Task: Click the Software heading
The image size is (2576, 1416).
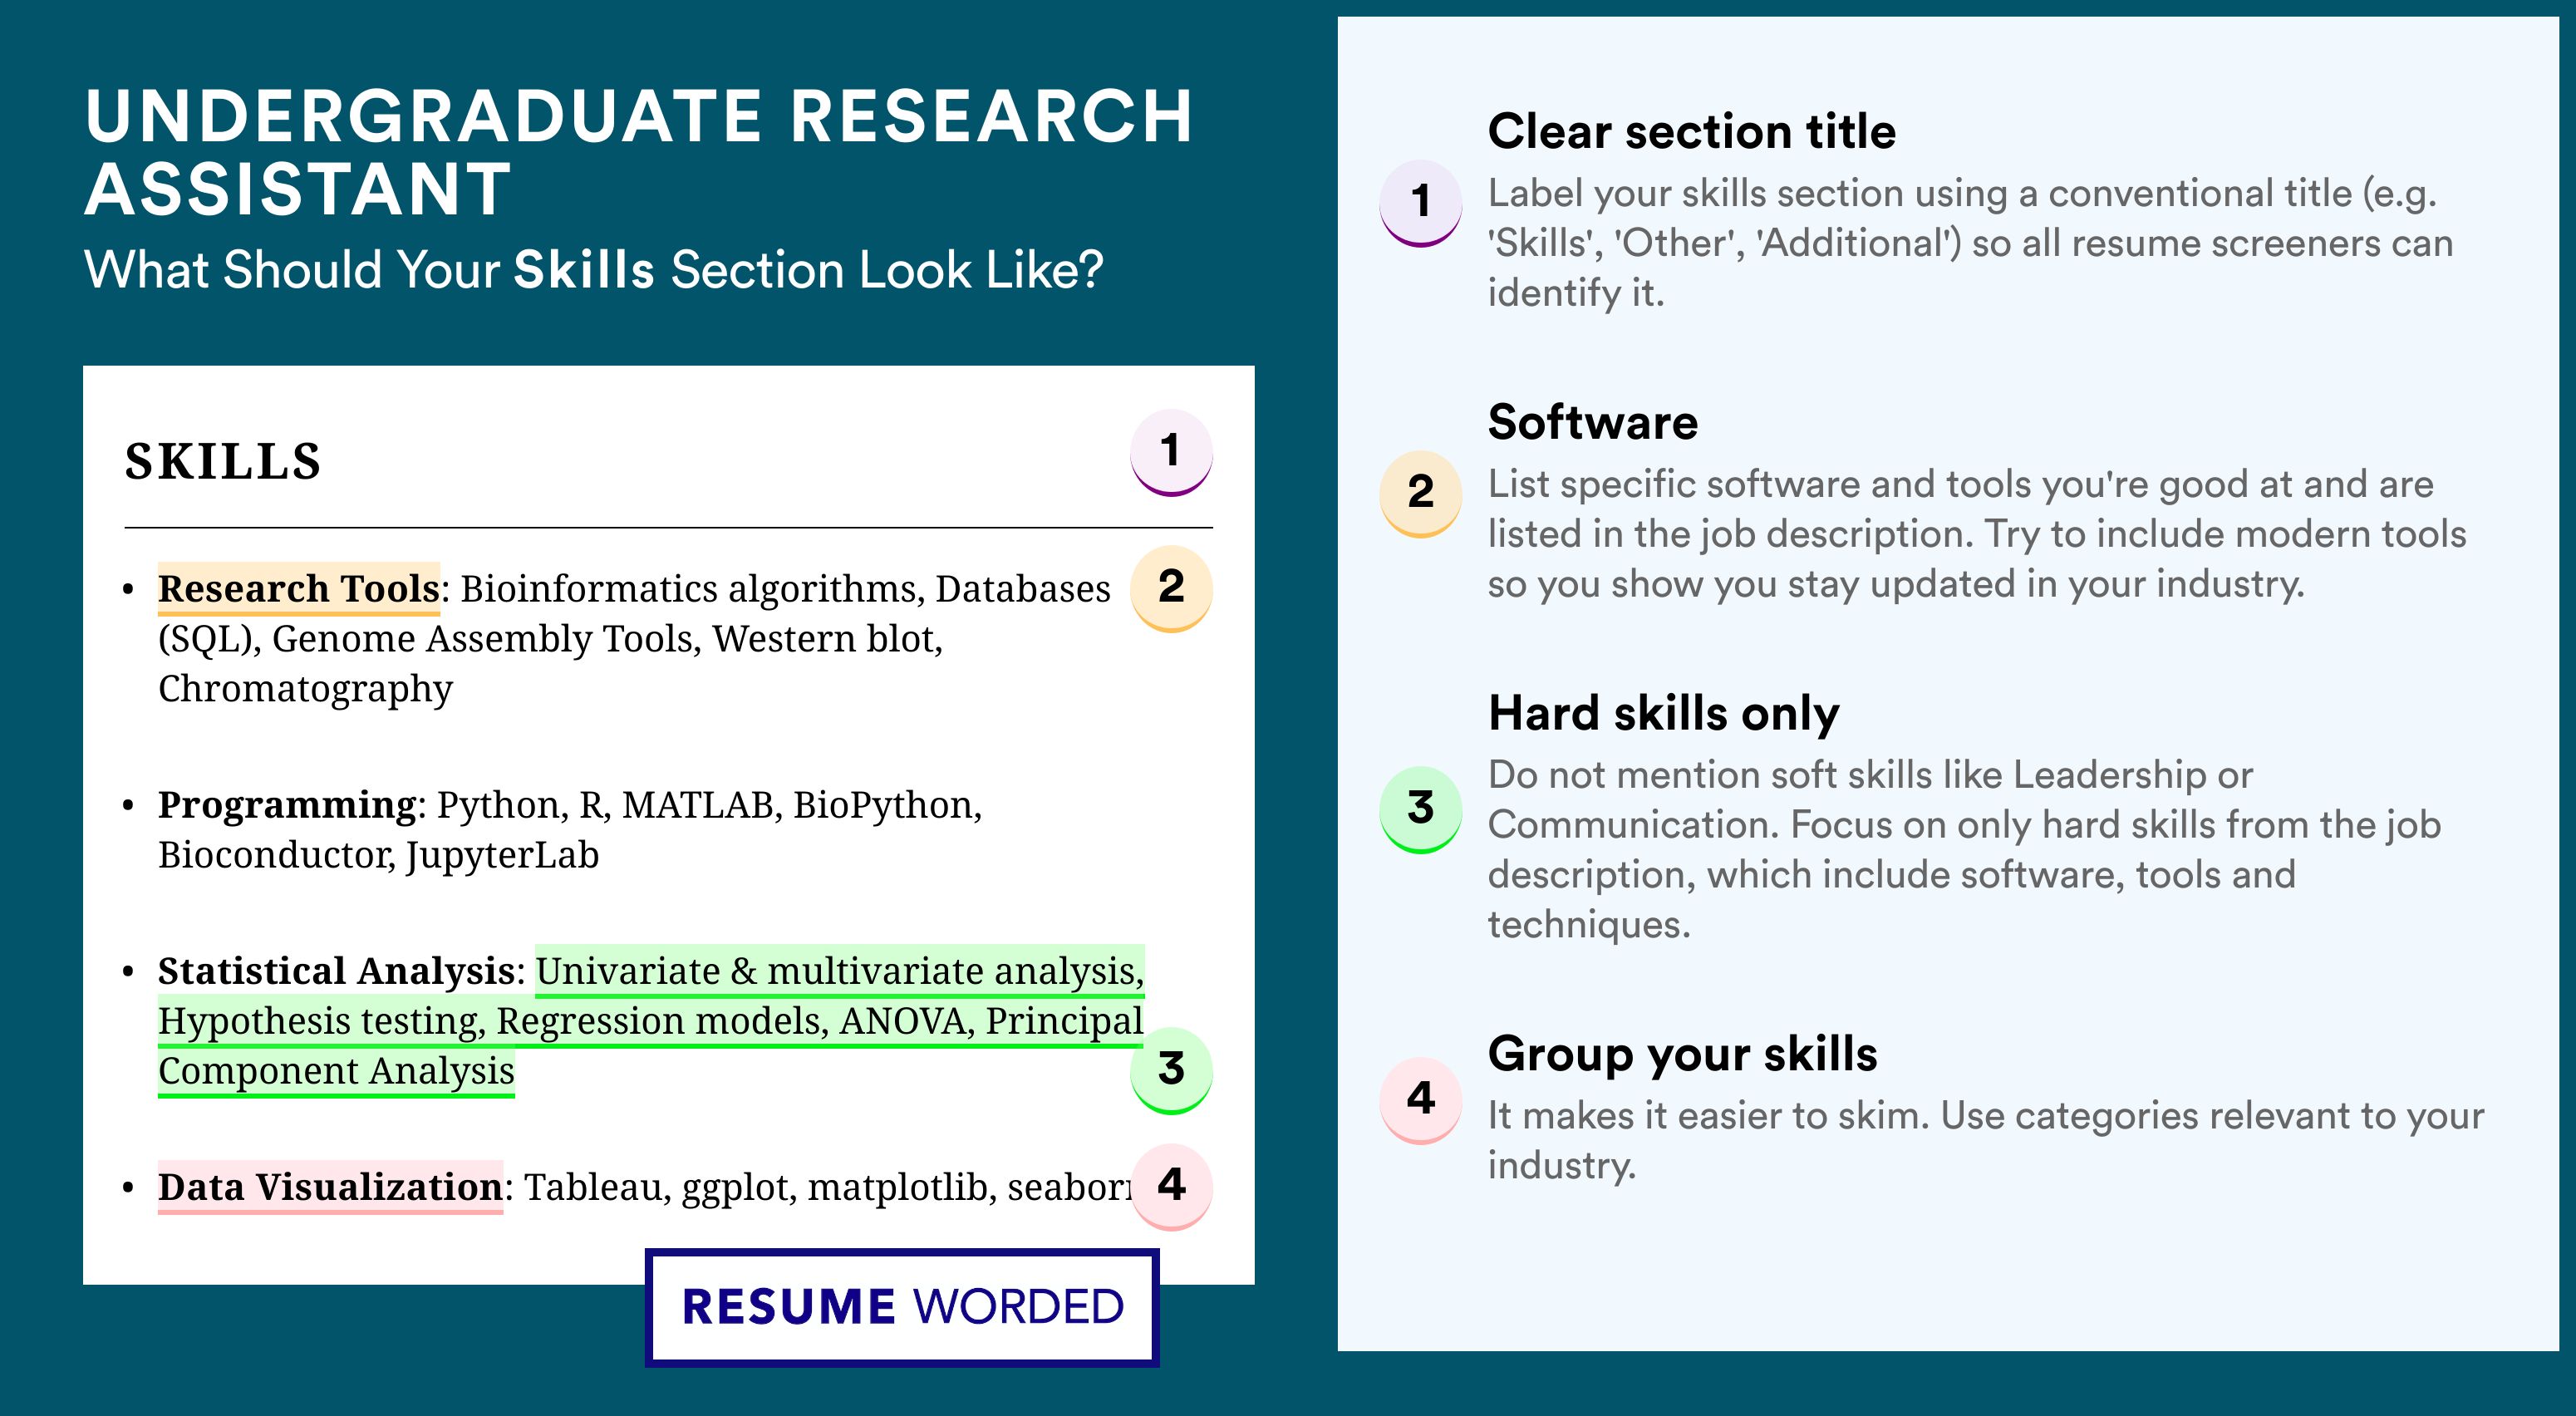Action: click(1592, 422)
